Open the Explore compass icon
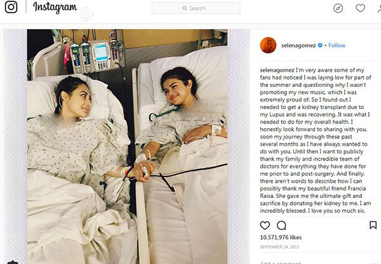381x264 pixels. tap(338, 8)
